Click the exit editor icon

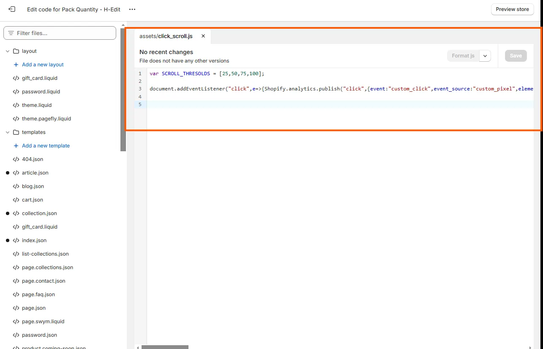click(12, 9)
